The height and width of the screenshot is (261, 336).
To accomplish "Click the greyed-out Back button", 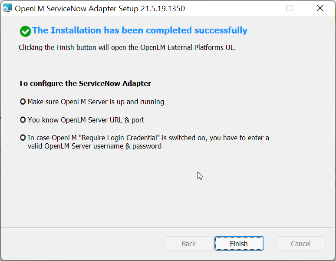I will point(189,244).
